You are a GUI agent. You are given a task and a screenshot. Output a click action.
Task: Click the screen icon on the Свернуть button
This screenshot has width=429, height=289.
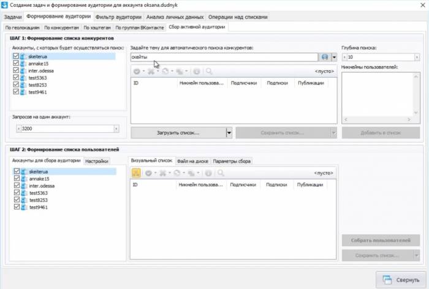coord(387,279)
